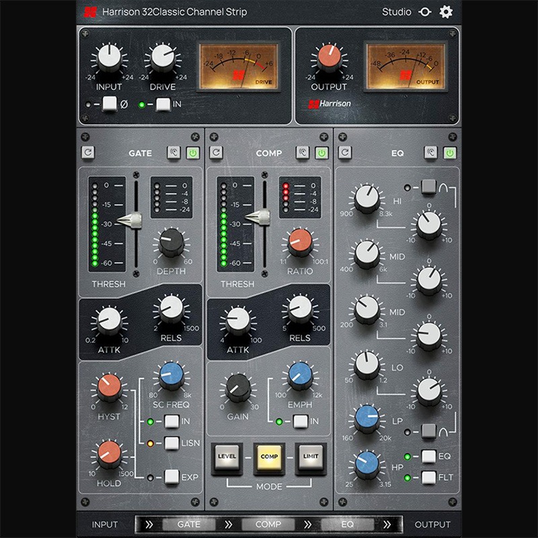Screen dimensions: 538x538
Task: Toggle the HI band bell shape button
Action: 428,188
